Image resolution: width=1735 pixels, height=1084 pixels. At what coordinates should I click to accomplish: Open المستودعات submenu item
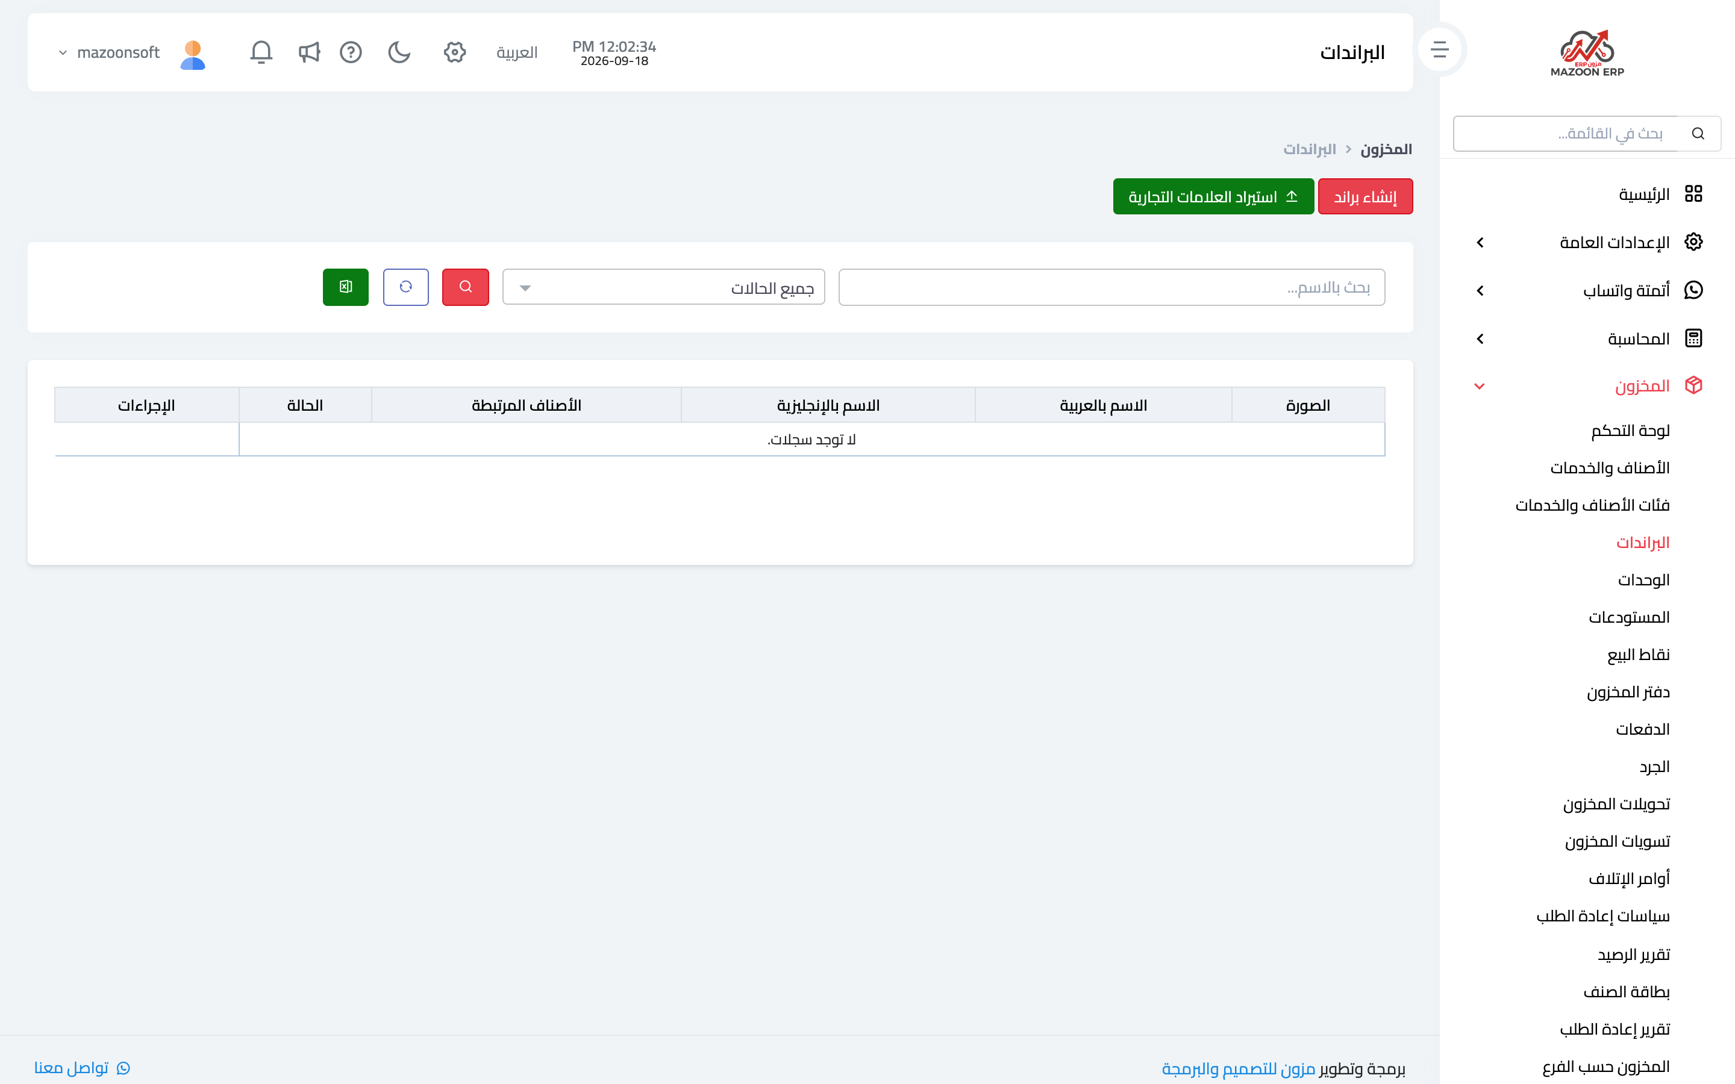tap(1629, 617)
